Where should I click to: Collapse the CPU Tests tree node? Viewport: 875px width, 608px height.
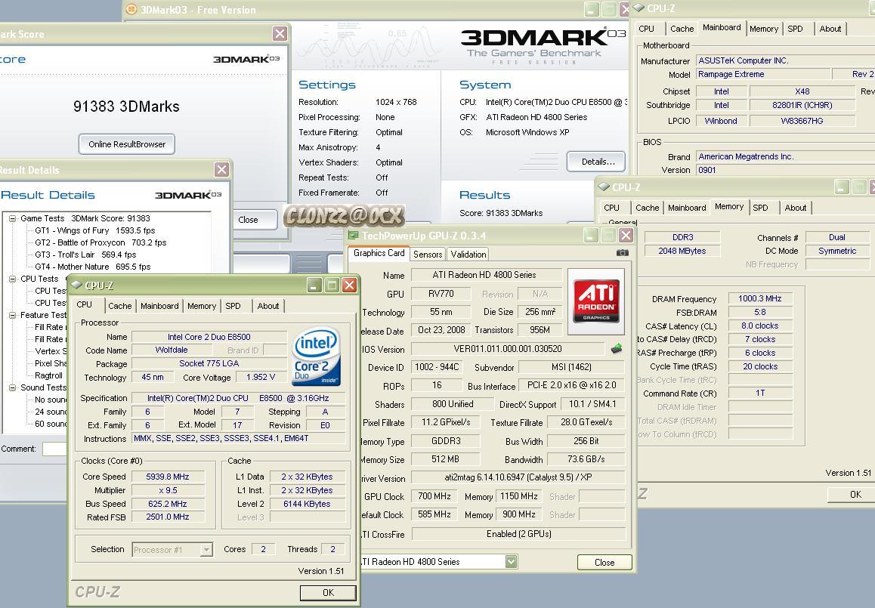pos(12,279)
